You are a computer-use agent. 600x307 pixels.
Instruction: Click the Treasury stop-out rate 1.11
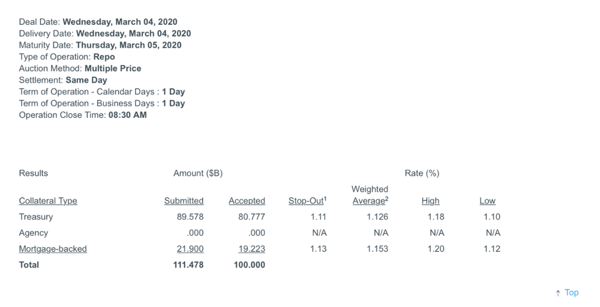pos(319,217)
